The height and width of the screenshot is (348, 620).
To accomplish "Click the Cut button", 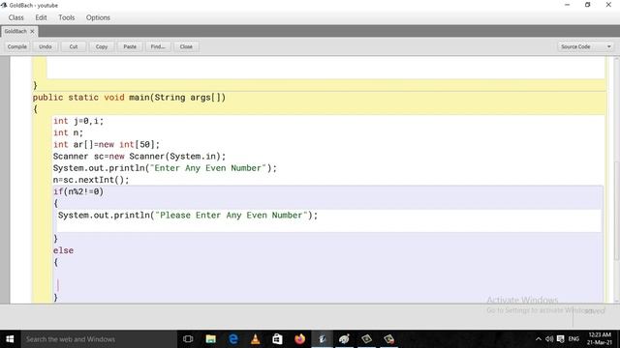I will pos(74,46).
